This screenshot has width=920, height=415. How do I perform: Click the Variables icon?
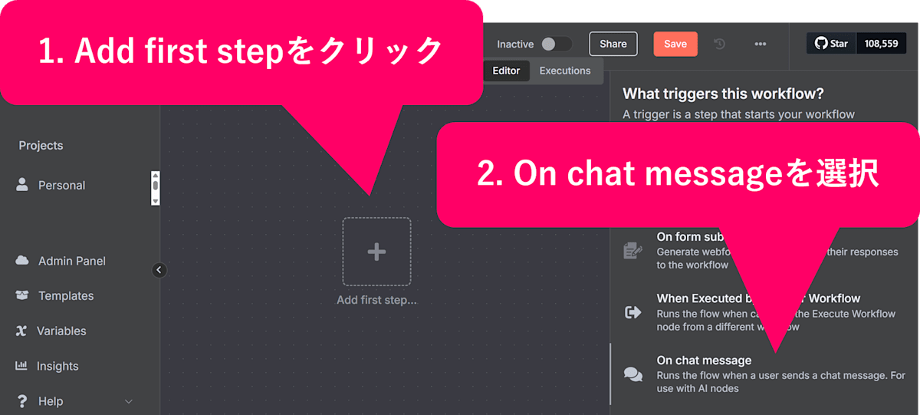click(x=21, y=331)
